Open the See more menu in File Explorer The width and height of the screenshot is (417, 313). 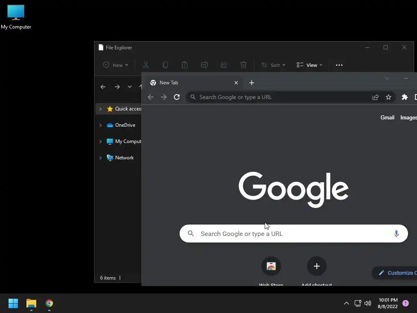[339, 65]
